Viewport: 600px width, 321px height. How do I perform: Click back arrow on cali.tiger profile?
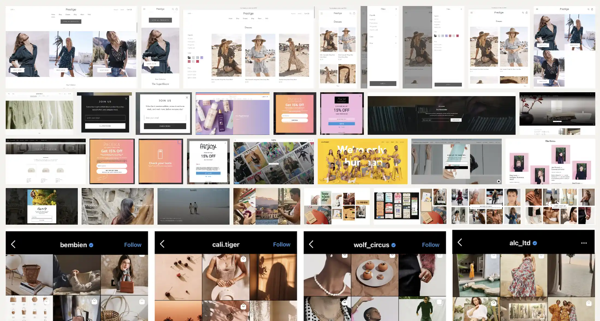pos(162,244)
